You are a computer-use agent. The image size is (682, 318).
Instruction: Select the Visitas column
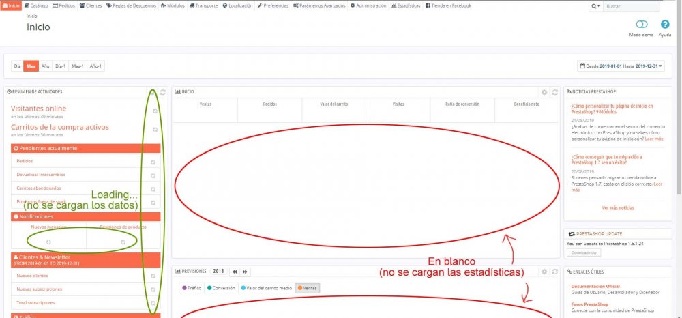[398, 110]
